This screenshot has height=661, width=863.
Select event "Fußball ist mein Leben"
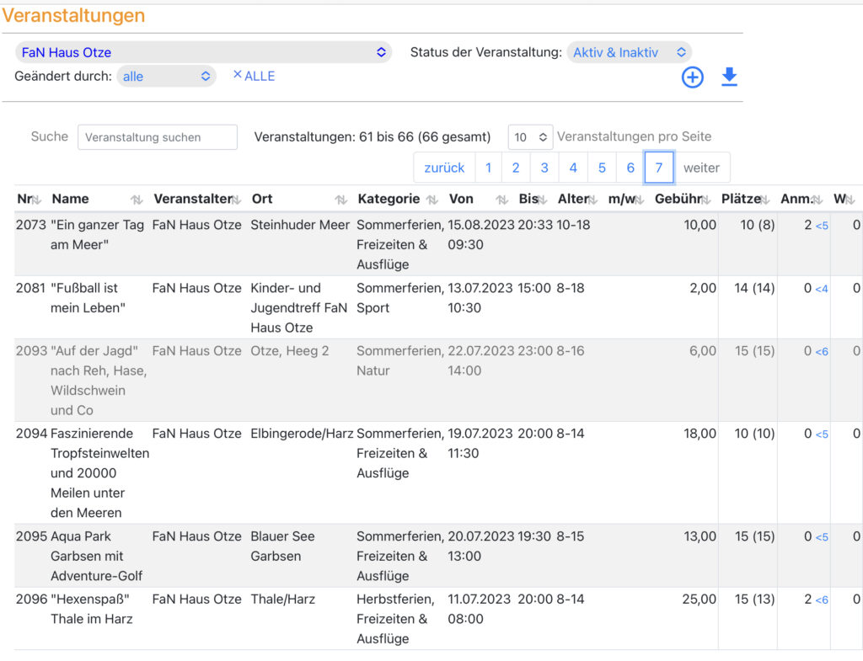coord(88,298)
